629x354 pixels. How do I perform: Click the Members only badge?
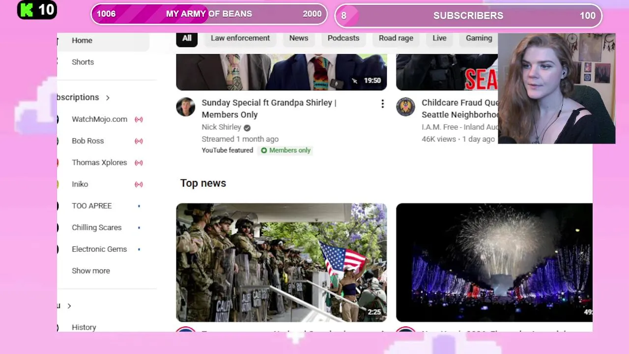(x=286, y=150)
